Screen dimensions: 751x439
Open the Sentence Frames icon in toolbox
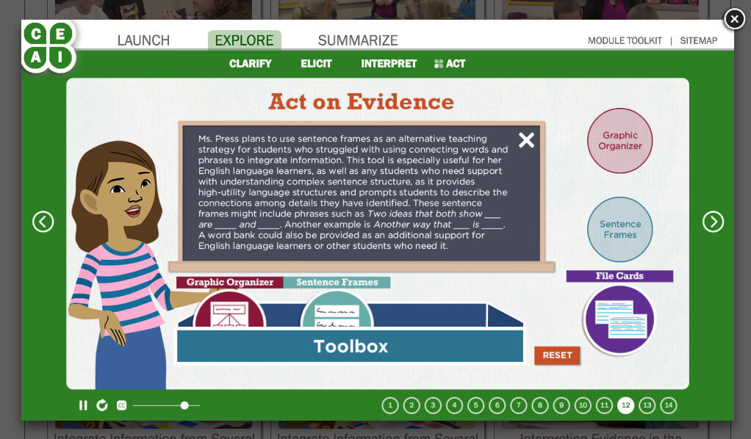tap(337, 312)
